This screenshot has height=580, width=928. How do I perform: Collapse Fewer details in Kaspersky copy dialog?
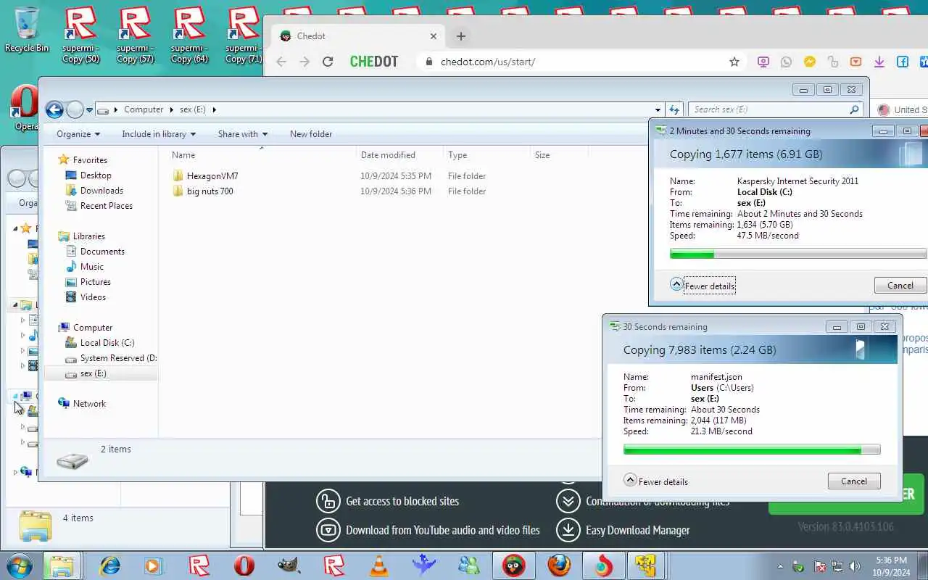[x=703, y=286]
